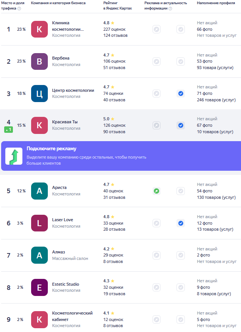Viewport: 241px width, 332px height.
Task: Open the company 'Ариста'
Action: [x=59, y=187]
